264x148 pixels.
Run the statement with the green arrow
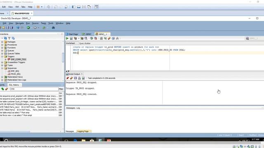67,38
